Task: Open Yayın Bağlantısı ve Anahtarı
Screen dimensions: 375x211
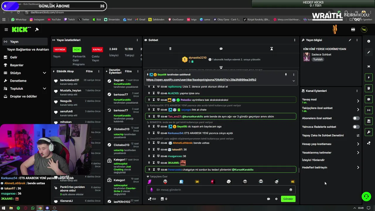Action: (28, 50)
